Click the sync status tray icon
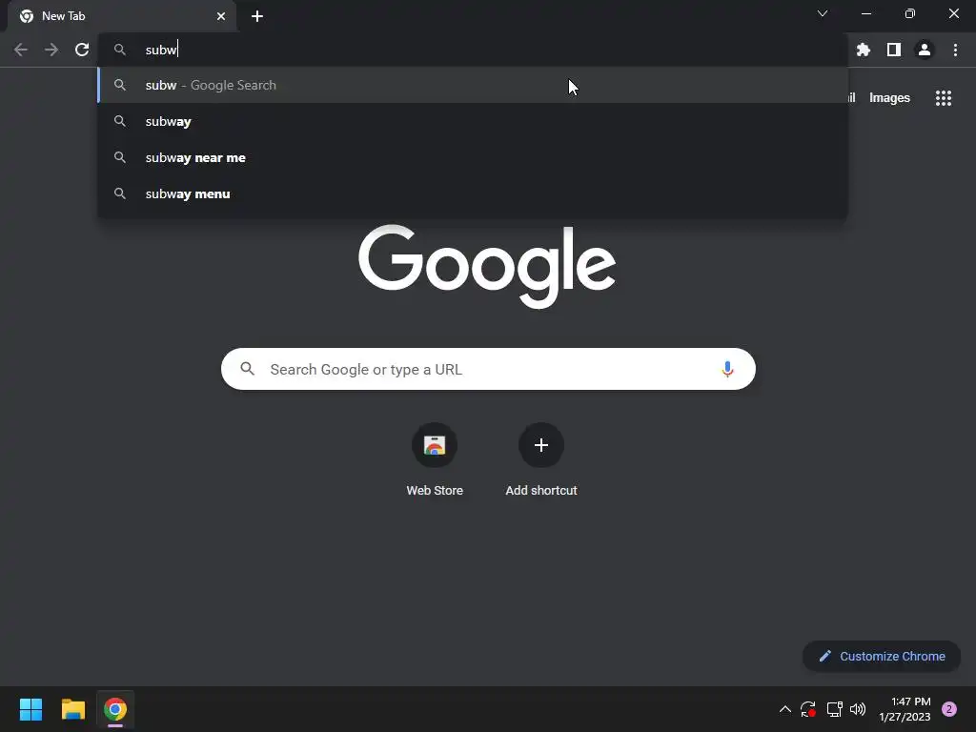 coord(808,709)
